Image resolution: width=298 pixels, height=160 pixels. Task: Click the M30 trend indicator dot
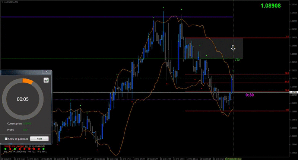[x=20, y=149]
